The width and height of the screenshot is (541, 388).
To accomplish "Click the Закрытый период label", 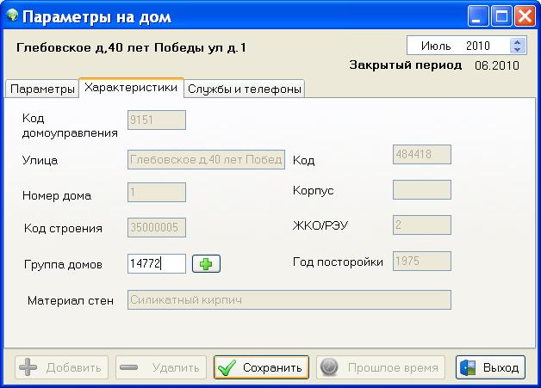I will click(x=406, y=65).
